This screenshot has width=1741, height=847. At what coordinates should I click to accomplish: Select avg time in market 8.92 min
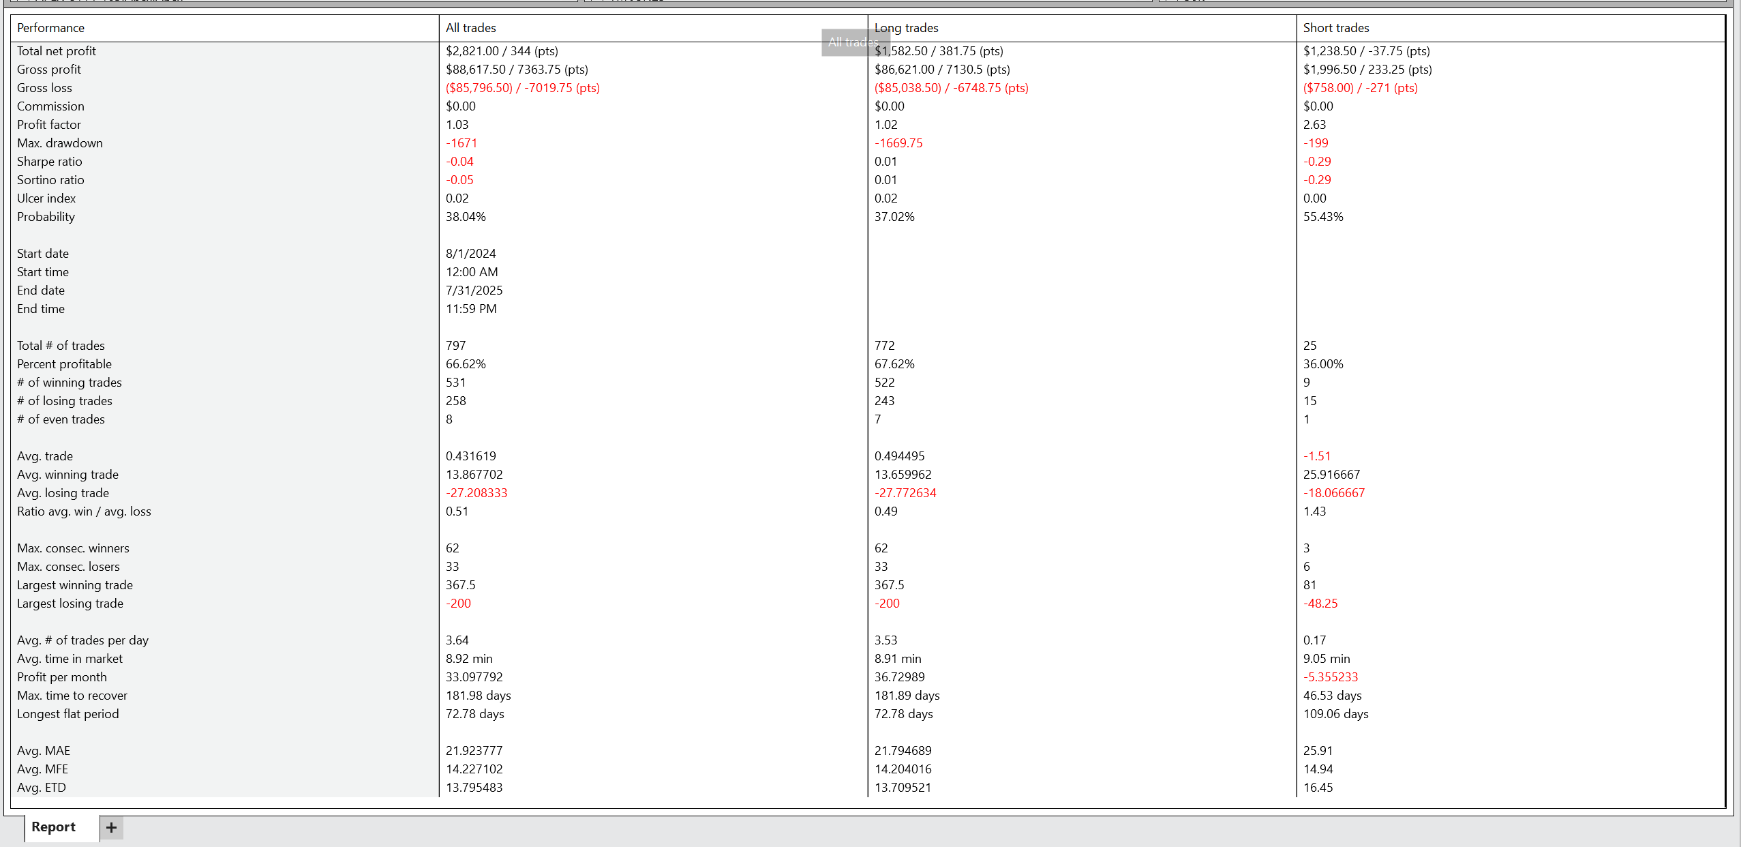pyautogui.click(x=469, y=659)
